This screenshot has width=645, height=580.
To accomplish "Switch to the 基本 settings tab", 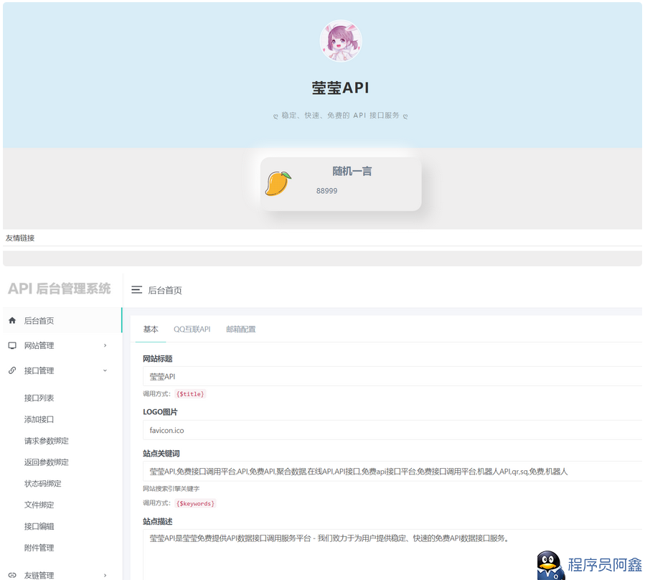I will tap(151, 329).
